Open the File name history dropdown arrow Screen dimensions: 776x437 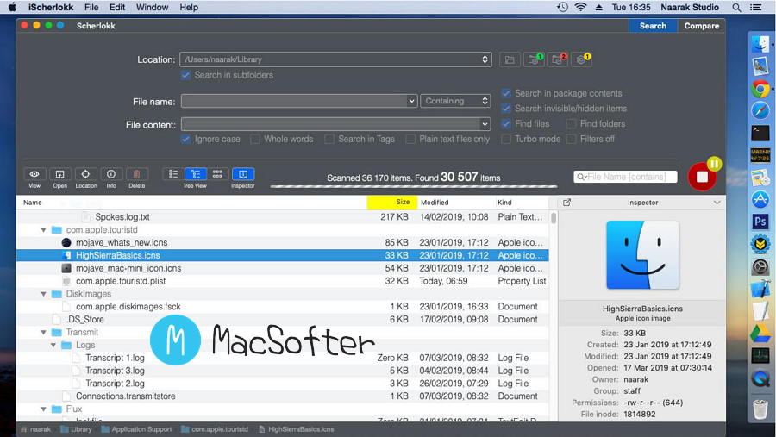(412, 101)
